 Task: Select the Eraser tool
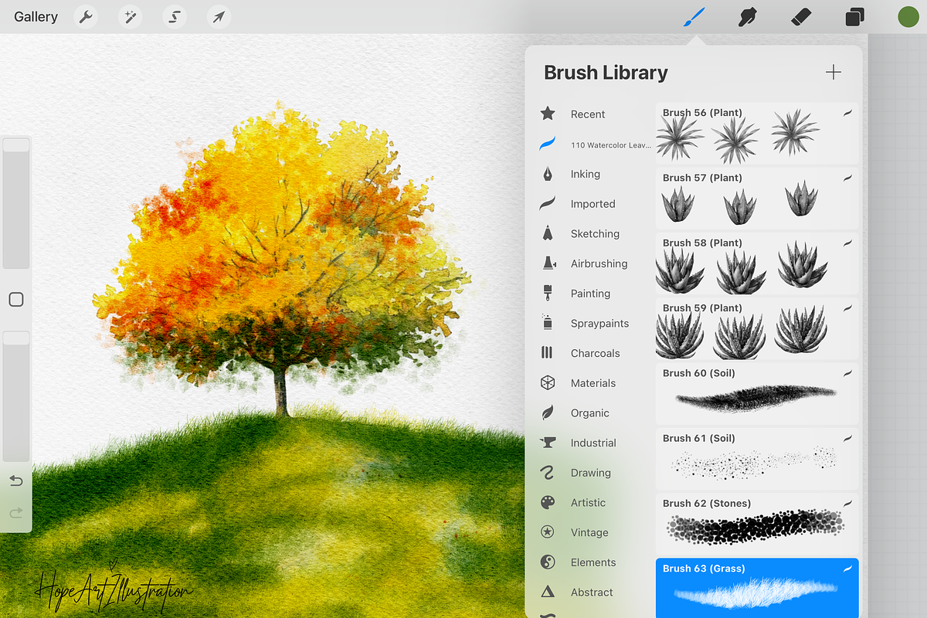coord(801,17)
